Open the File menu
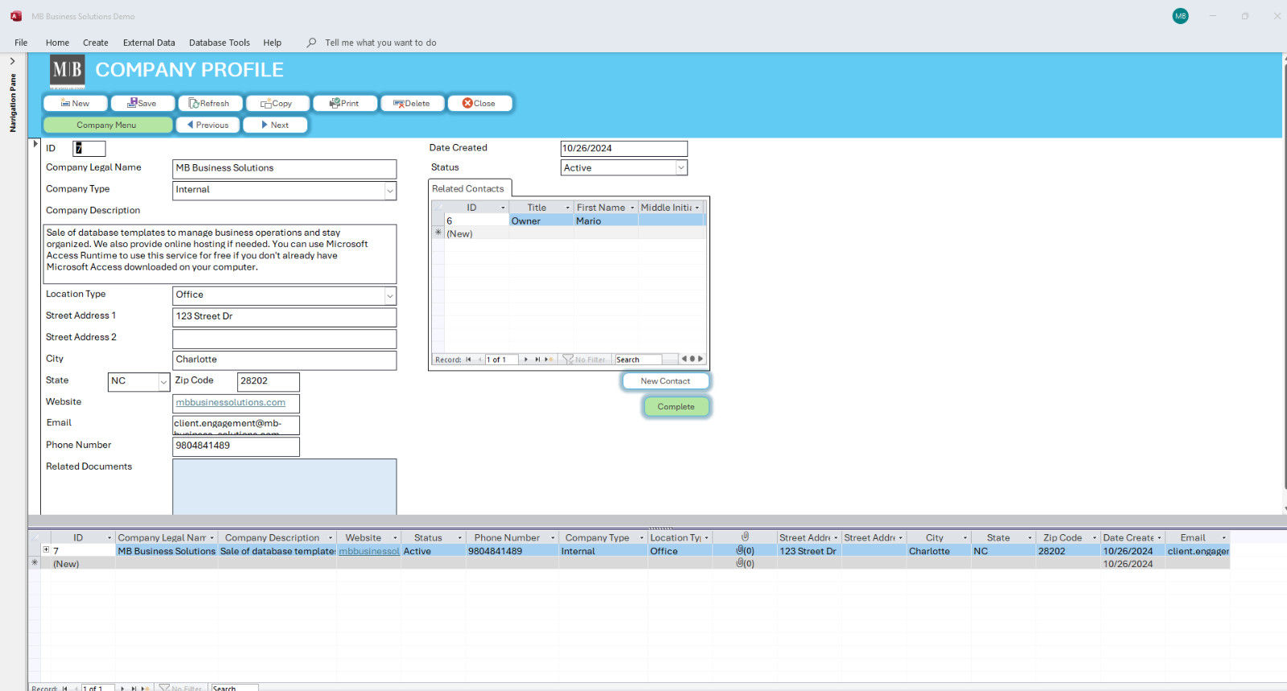 coord(21,43)
